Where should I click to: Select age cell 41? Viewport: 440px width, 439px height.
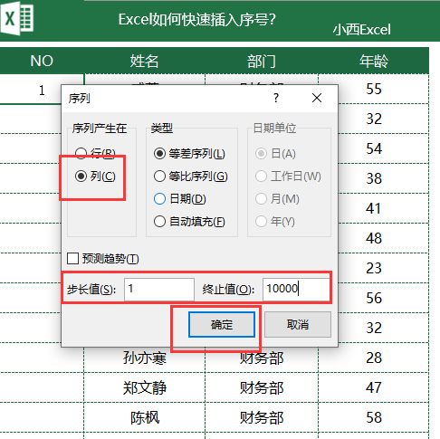[374, 208]
